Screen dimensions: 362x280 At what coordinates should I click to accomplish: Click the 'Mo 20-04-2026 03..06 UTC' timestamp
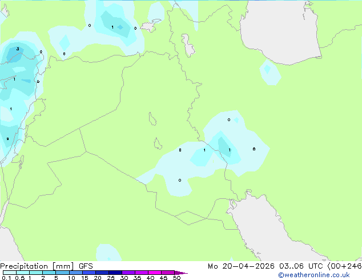pos(265,266)
